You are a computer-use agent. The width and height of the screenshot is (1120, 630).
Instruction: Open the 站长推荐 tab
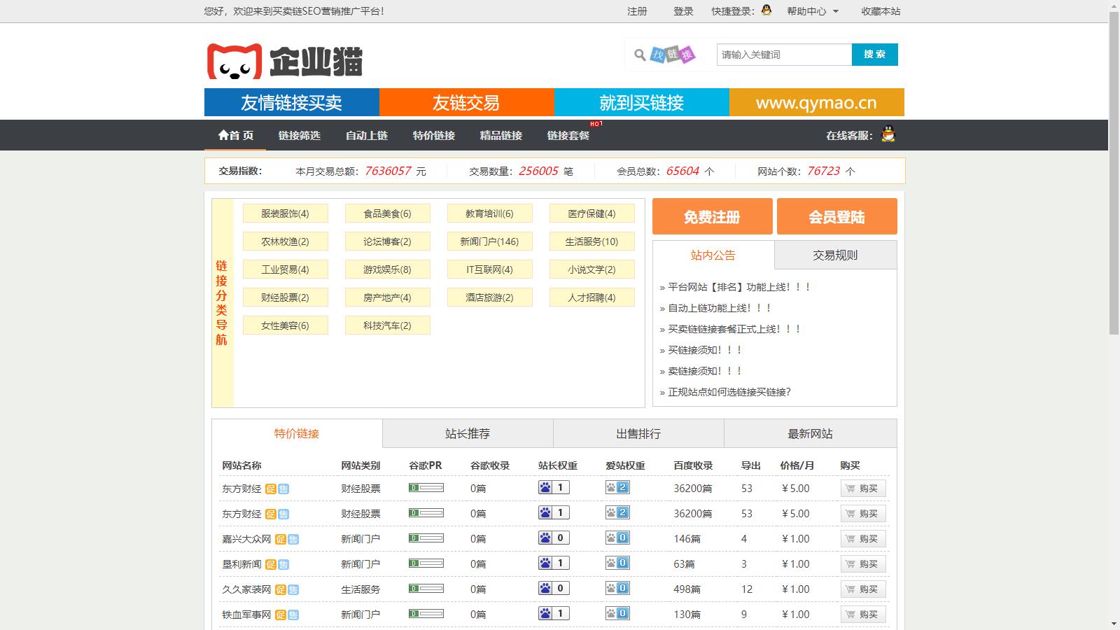tap(468, 434)
